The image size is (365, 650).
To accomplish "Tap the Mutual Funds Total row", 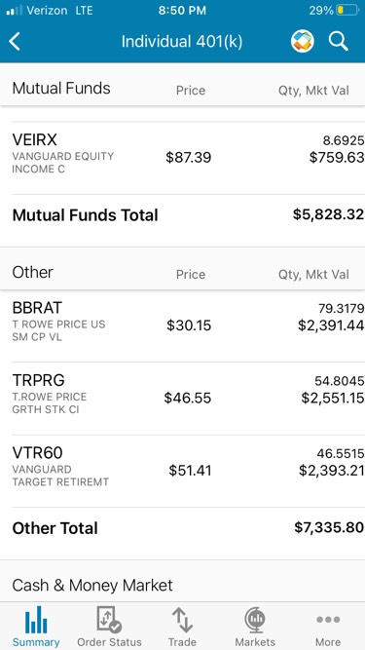I will click(183, 215).
